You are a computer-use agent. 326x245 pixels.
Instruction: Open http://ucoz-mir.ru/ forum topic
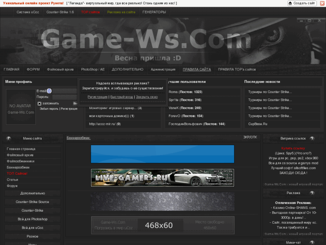click(x=105, y=124)
